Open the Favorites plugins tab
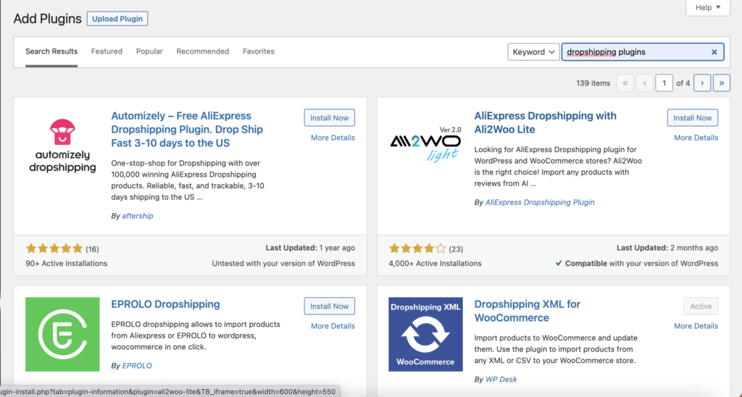Screen dimensions: 742x397 tap(259, 51)
